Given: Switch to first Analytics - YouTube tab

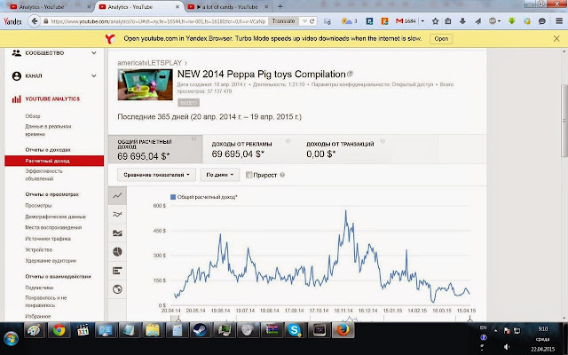Looking at the screenshot, I should [x=50, y=7].
